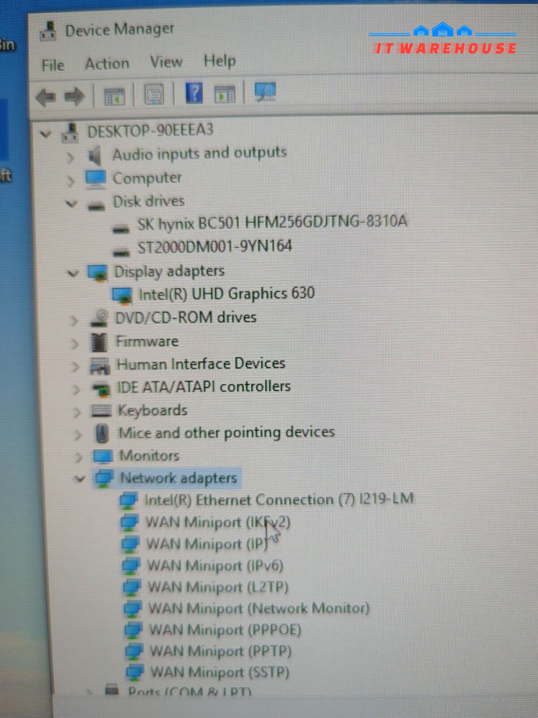Click the Firmware category chip icon
Viewport: 538px width, 718px height.
point(100,342)
